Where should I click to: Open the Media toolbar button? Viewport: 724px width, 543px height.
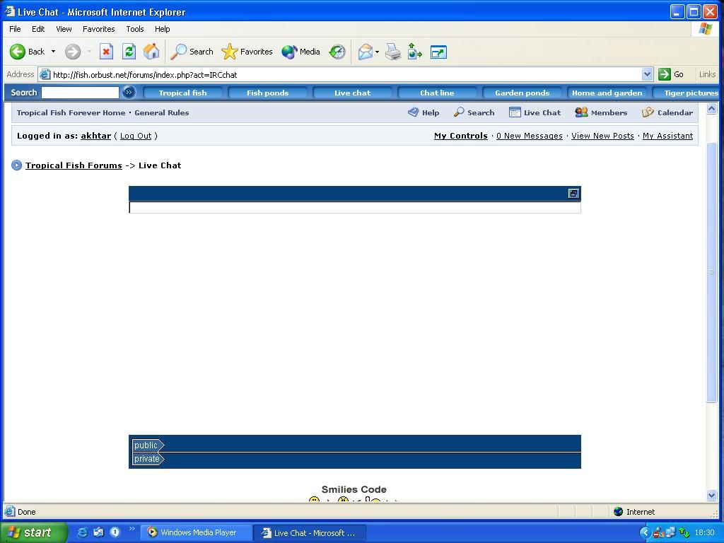tap(301, 52)
